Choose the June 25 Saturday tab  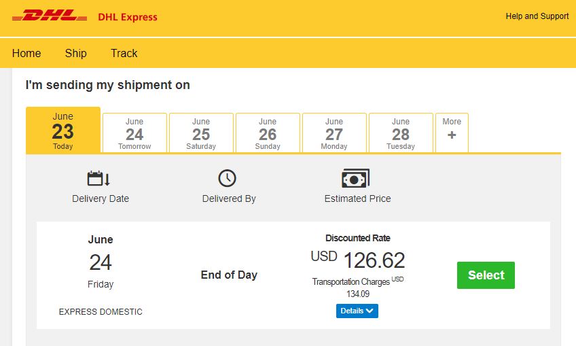[x=201, y=133]
